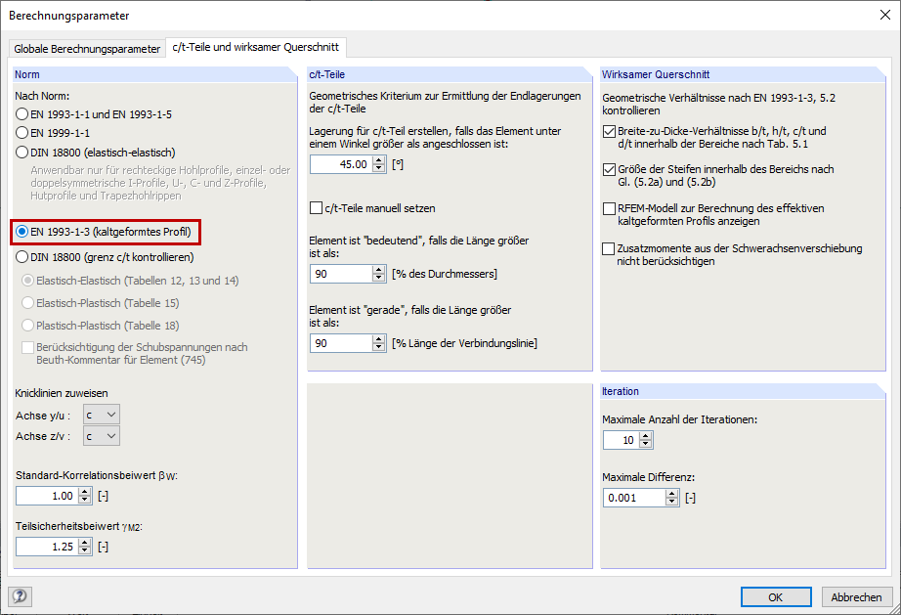Enable c/t-Teile manuell setzen
This screenshot has width=901, height=615.
click(314, 207)
